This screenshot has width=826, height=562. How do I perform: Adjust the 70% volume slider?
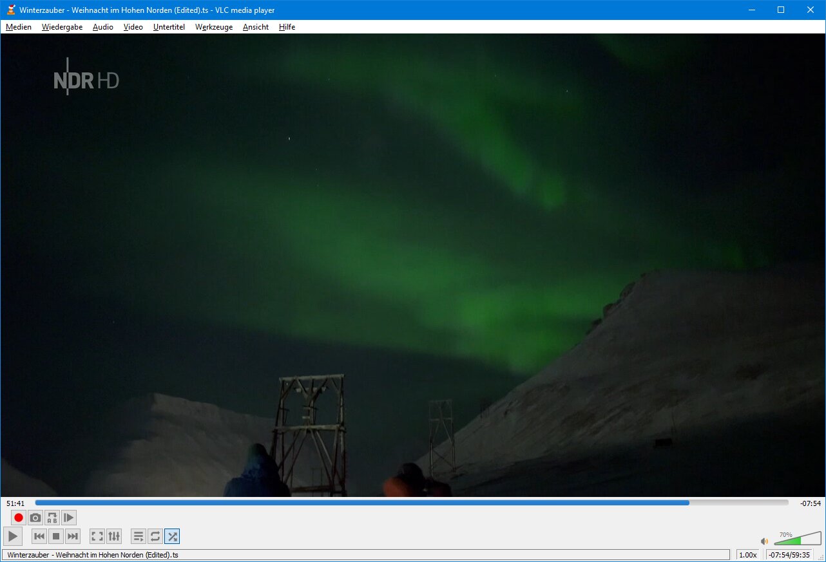click(798, 539)
